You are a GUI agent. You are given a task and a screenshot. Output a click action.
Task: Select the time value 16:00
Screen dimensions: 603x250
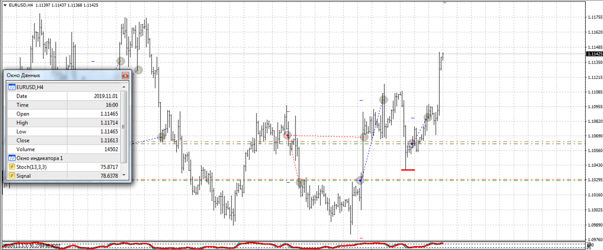click(x=112, y=105)
